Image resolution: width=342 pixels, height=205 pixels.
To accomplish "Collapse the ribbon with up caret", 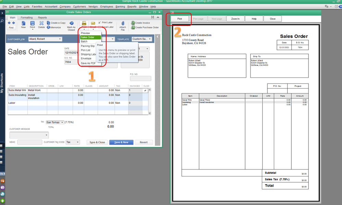I will click(158, 17).
